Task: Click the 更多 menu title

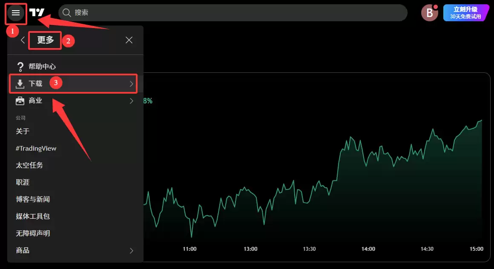Action: (x=46, y=40)
